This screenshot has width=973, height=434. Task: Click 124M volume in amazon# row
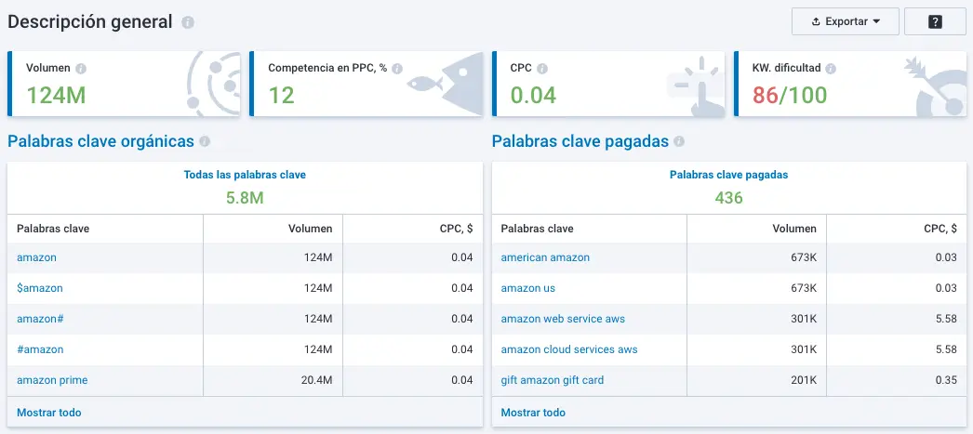318,319
